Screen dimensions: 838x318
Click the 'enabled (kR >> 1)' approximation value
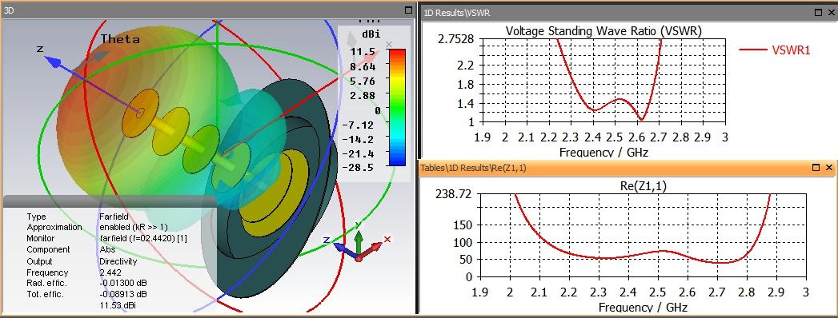coord(133,227)
